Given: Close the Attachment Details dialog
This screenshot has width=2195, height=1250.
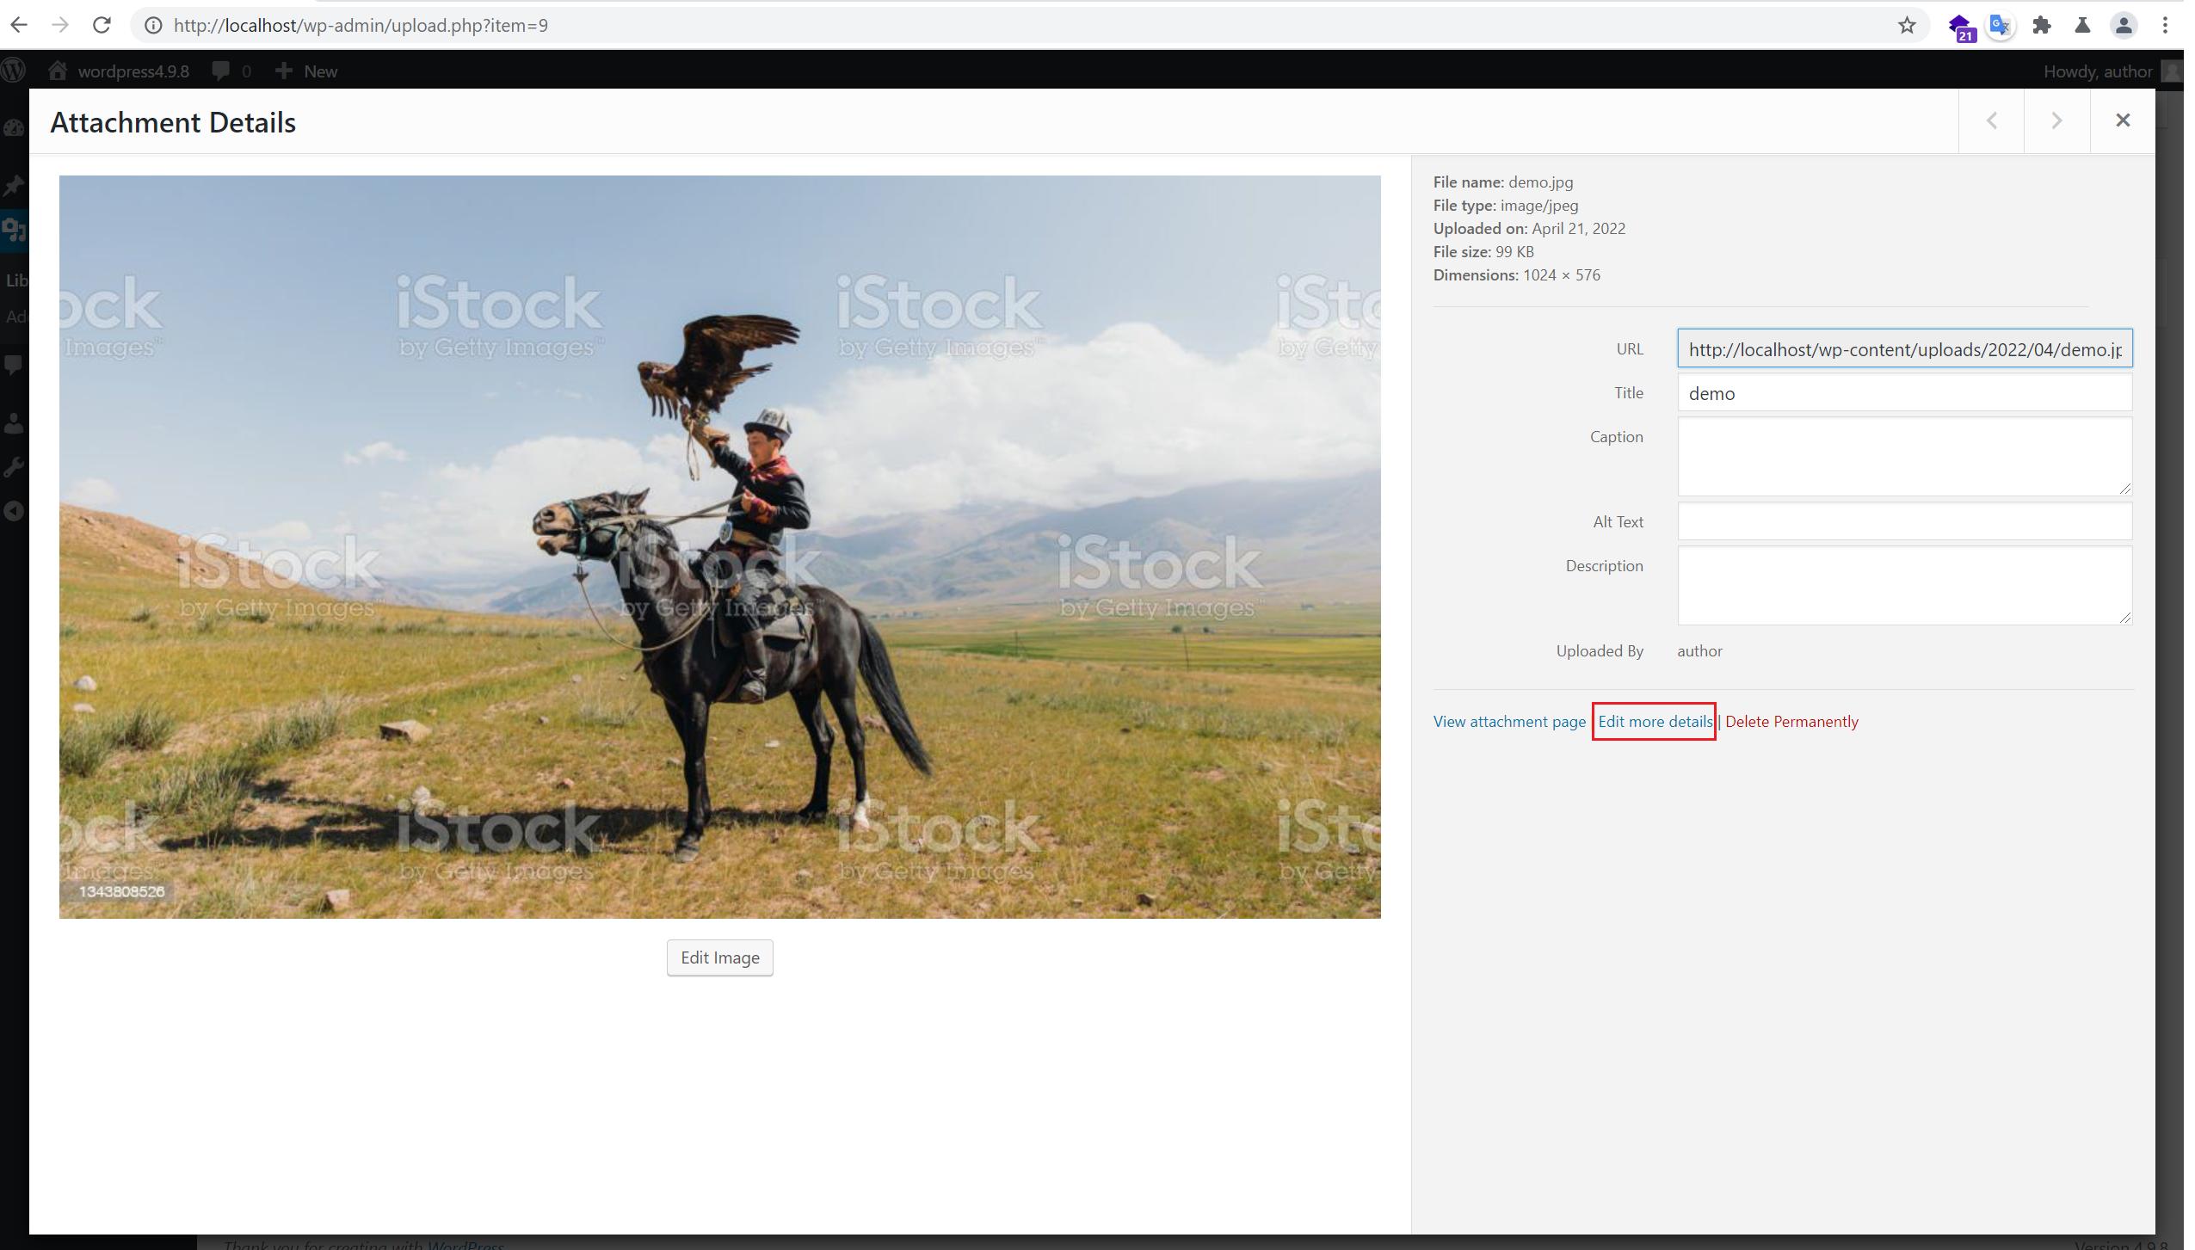Looking at the screenshot, I should click(x=2123, y=120).
